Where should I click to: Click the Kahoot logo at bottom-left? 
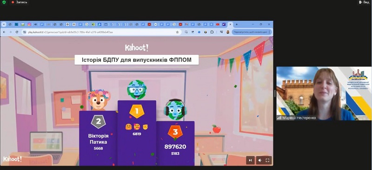pos(13,159)
